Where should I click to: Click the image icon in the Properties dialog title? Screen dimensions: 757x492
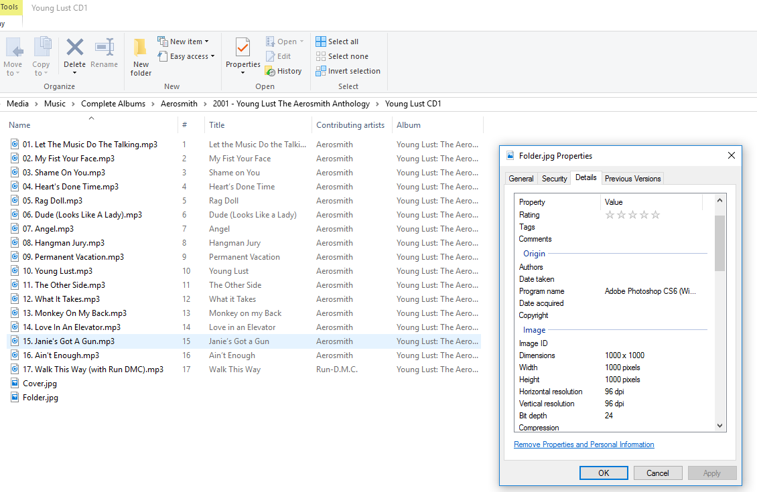510,155
